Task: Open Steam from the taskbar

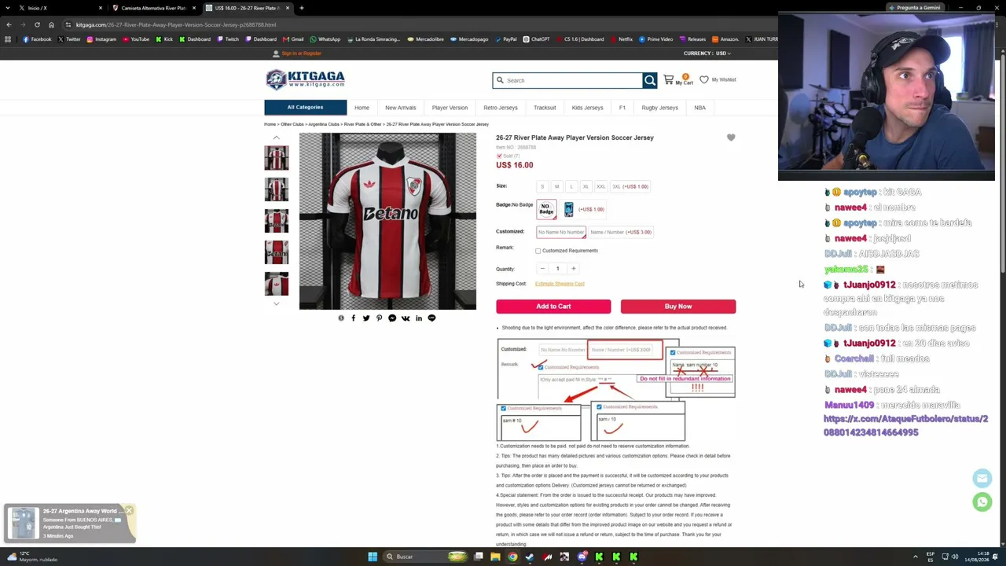Action: (x=530, y=557)
